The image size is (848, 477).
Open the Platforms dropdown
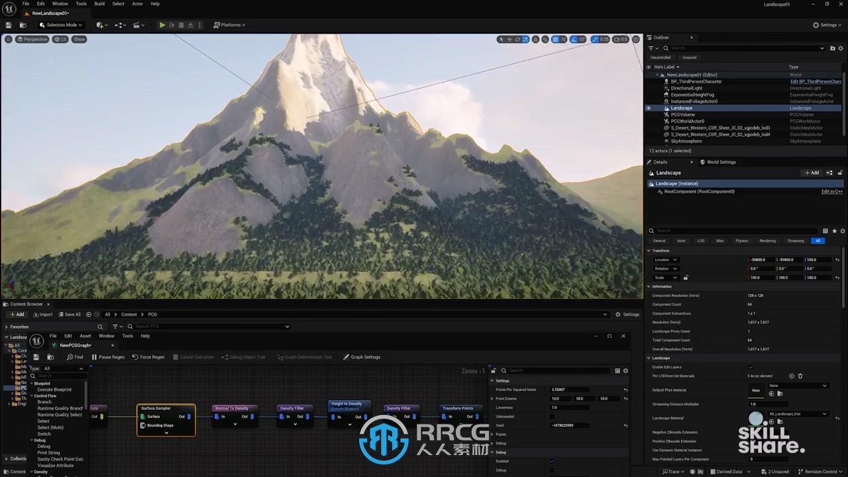tap(229, 25)
